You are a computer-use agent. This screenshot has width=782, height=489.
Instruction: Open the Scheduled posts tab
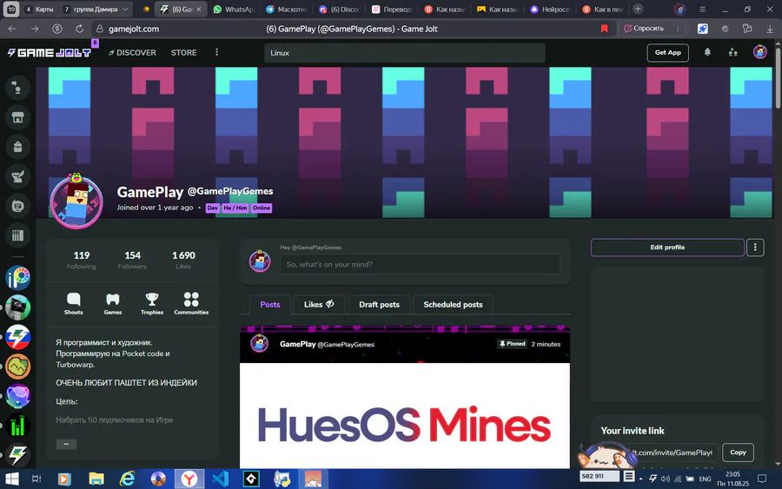click(453, 304)
